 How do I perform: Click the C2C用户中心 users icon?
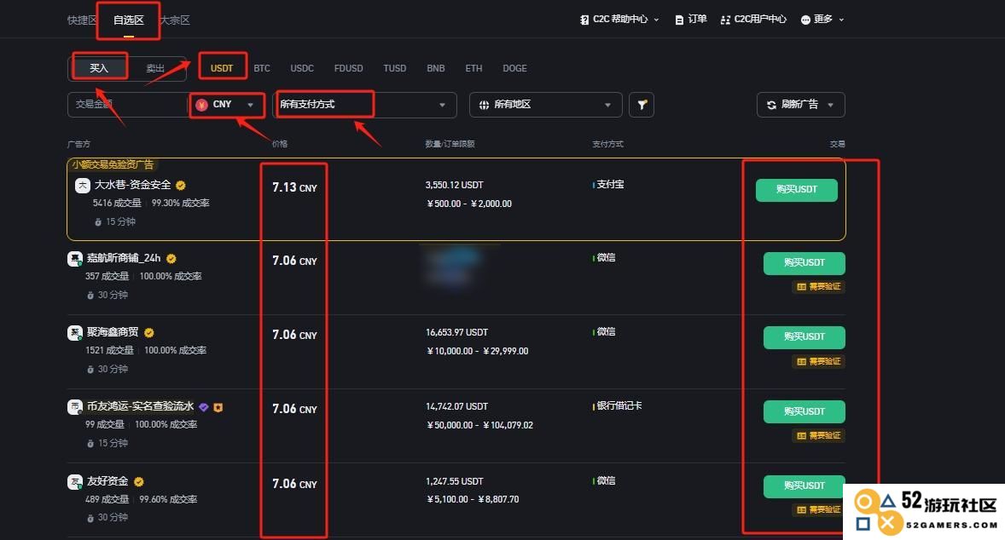tap(725, 20)
